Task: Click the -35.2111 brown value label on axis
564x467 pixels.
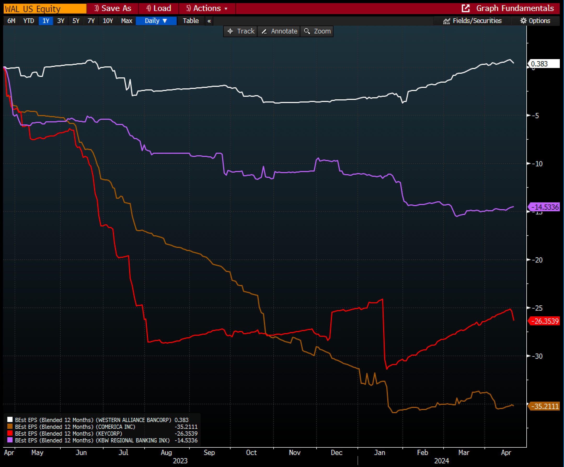Action: [544, 406]
